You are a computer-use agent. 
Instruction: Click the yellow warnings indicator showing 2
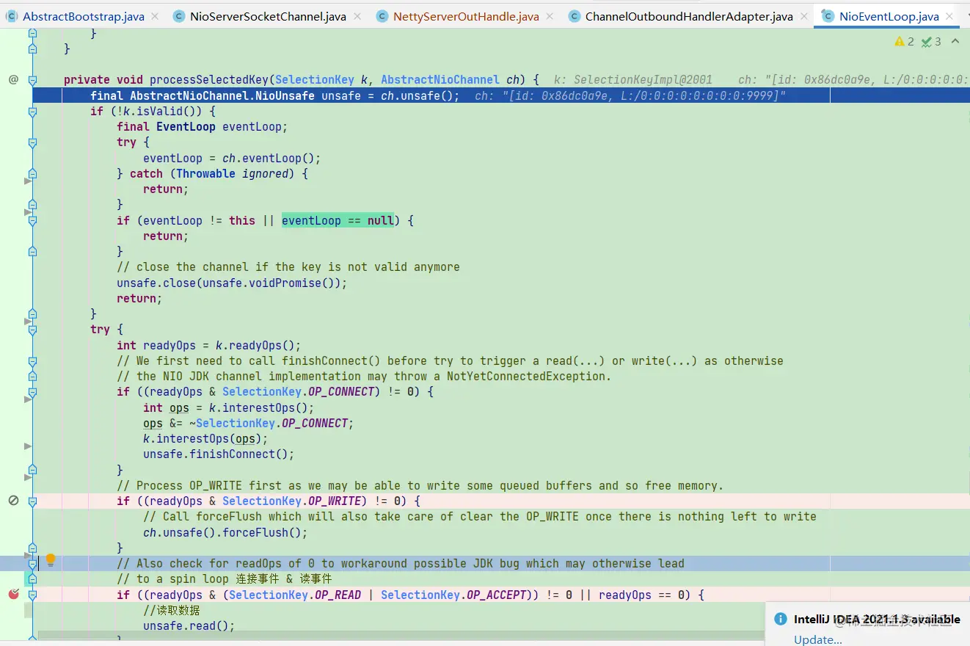point(905,42)
